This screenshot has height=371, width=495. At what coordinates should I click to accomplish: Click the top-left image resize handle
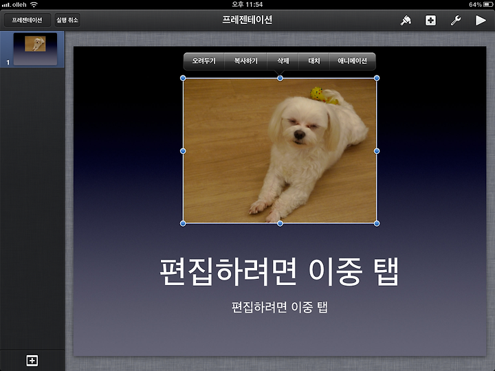[x=183, y=78]
